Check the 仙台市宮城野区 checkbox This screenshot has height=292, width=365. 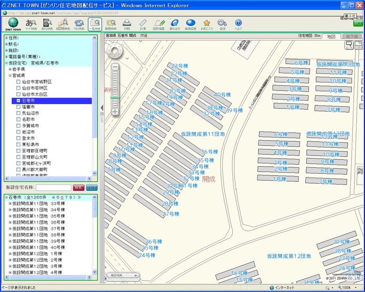[18, 82]
